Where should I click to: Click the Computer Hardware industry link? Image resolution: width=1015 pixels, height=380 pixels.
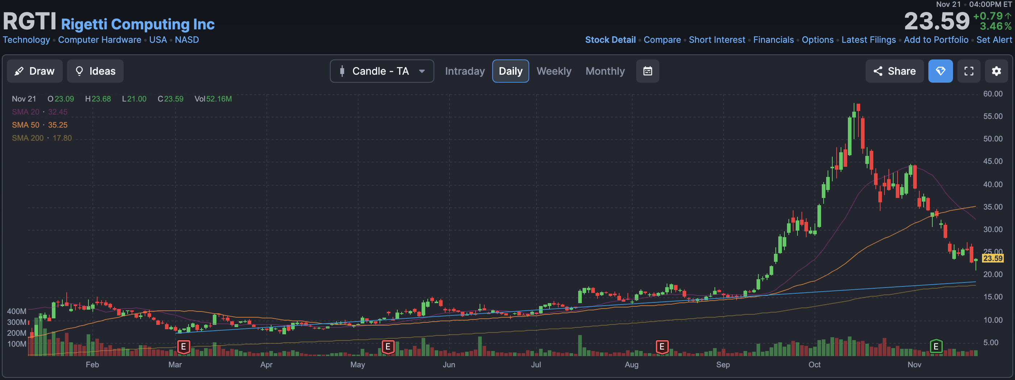click(99, 40)
